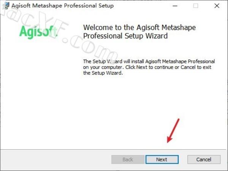Exit the installer via Cancel button

204,159
